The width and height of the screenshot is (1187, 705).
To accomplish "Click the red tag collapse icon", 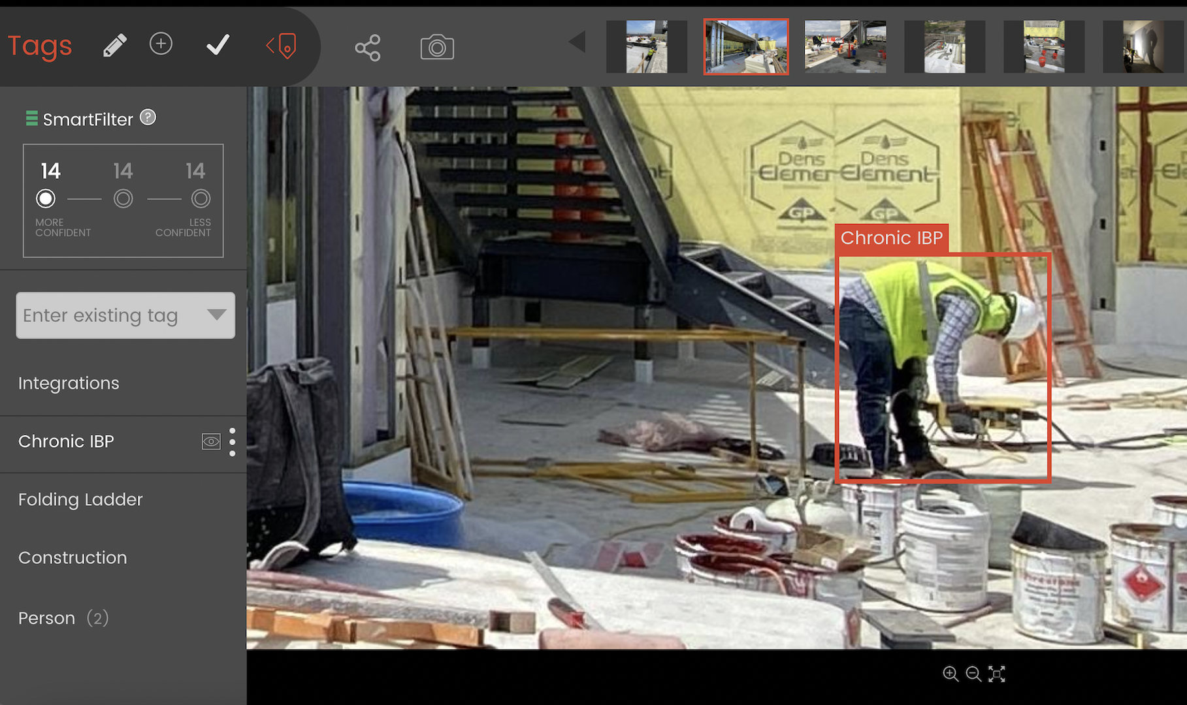I will [x=282, y=46].
